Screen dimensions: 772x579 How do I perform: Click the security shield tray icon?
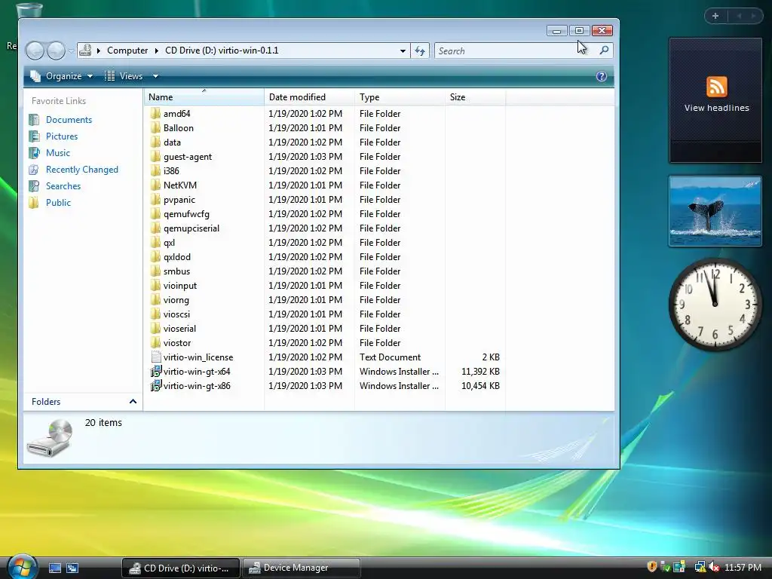click(x=652, y=567)
